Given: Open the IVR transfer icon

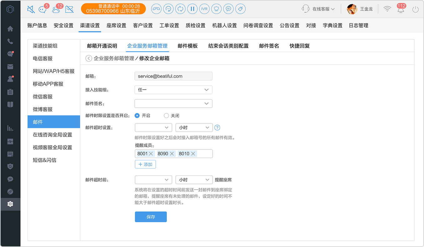Looking at the screenshot, I should [204, 9].
